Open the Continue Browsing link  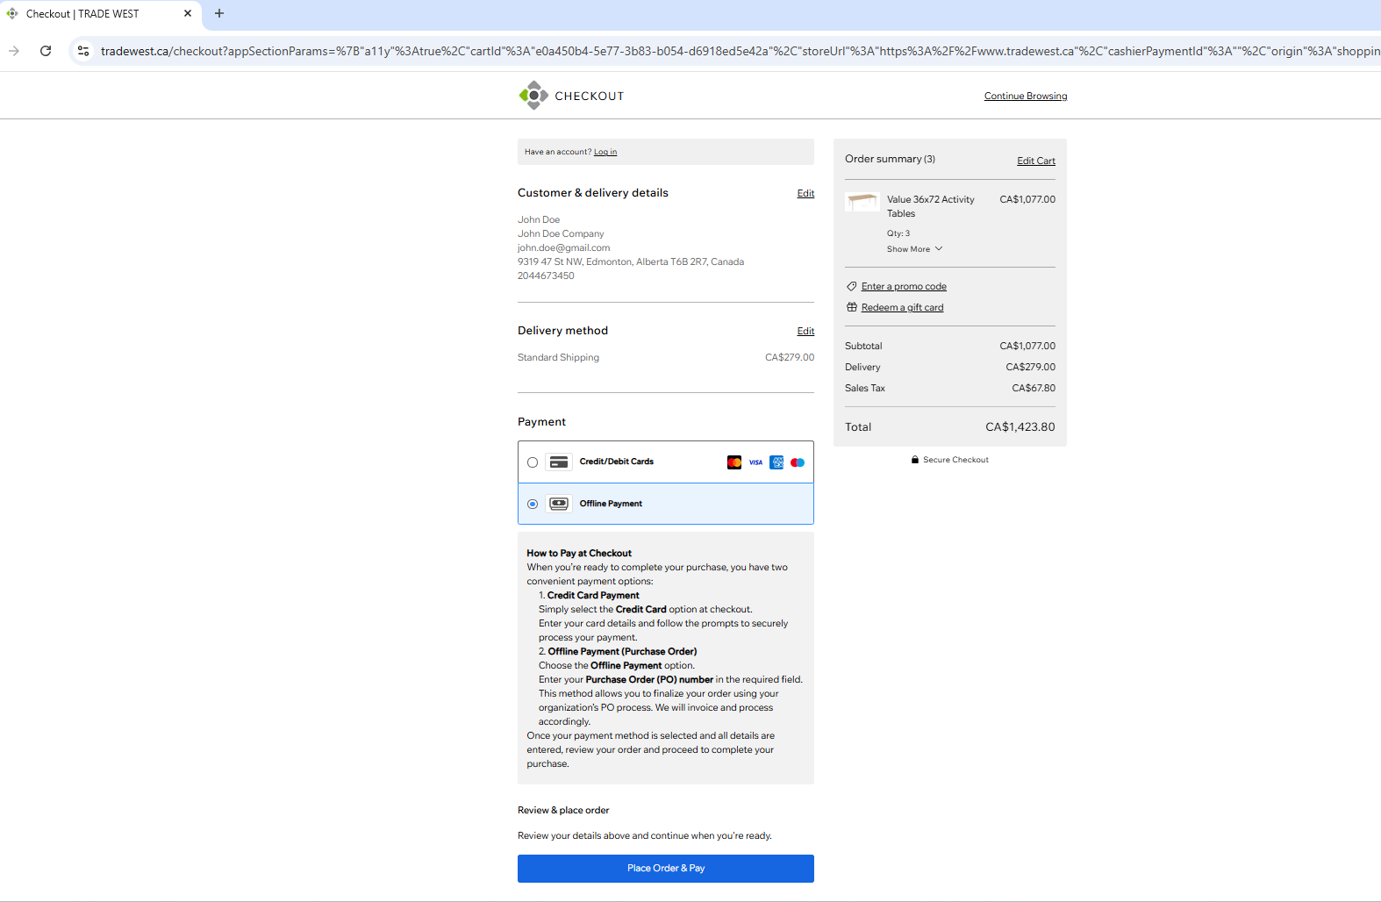1025,97
